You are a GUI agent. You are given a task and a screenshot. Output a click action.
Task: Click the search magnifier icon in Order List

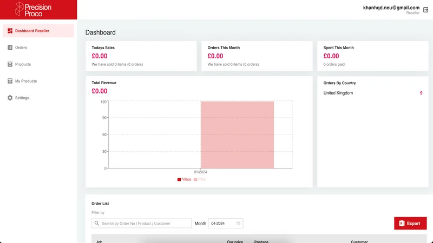(x=97, y=223)
